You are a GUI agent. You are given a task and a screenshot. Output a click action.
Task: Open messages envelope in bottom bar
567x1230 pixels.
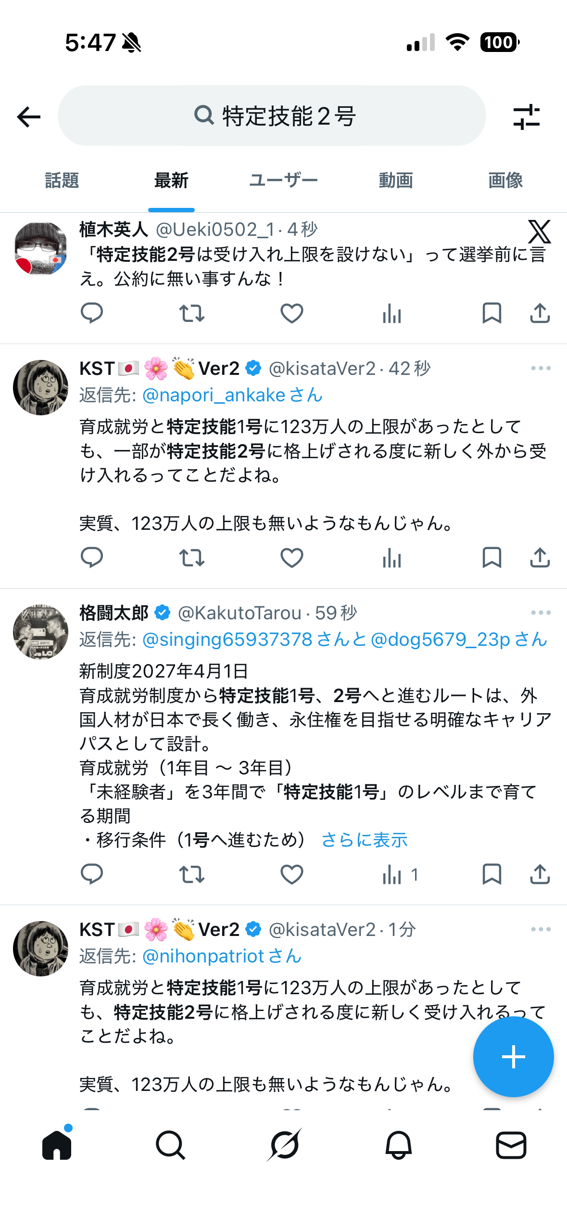511,1145
